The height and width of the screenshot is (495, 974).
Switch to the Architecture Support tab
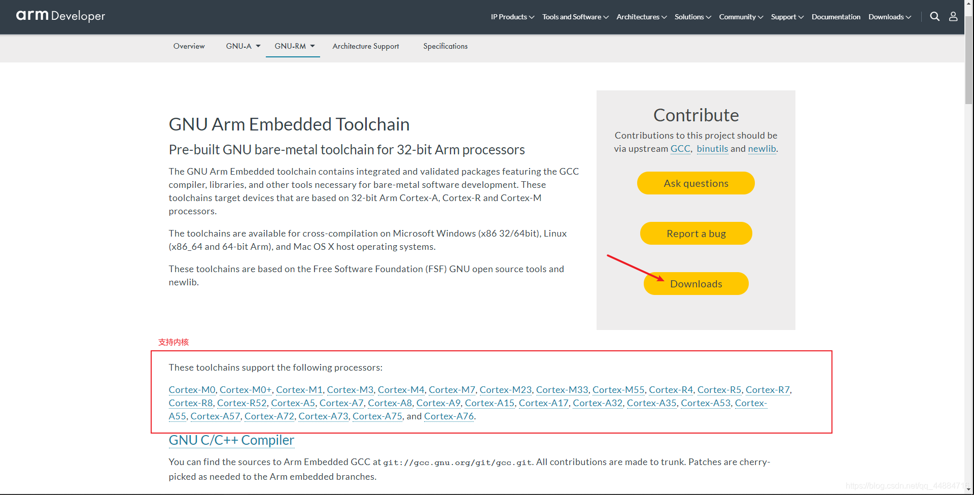pos(366,46)
